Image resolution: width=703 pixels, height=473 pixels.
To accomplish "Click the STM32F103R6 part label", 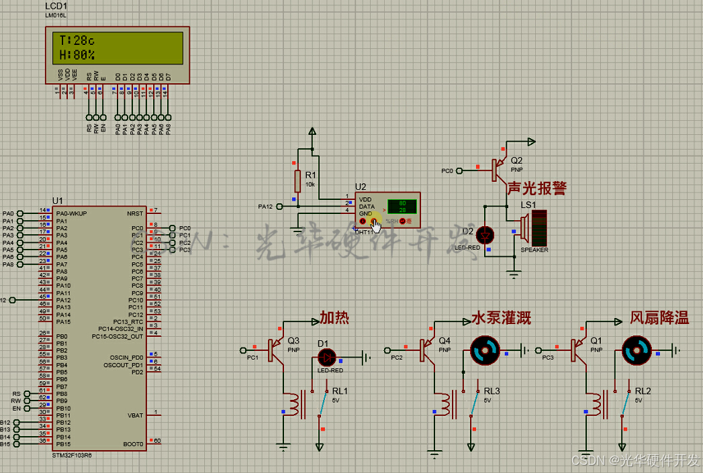I will [72, 456].
